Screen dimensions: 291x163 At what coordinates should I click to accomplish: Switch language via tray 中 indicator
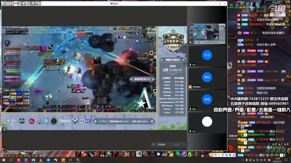pos(265,160)
